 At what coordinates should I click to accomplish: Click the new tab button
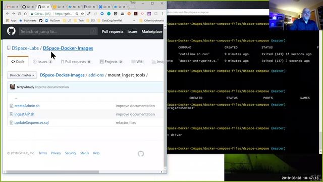132,7
